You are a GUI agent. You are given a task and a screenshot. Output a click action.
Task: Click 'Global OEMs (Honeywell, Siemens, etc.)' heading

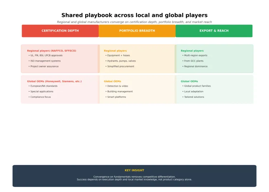[54, 81]
